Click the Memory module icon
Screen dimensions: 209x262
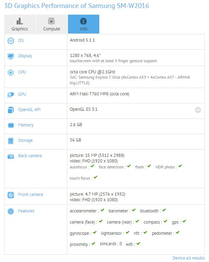click(11, 125)
